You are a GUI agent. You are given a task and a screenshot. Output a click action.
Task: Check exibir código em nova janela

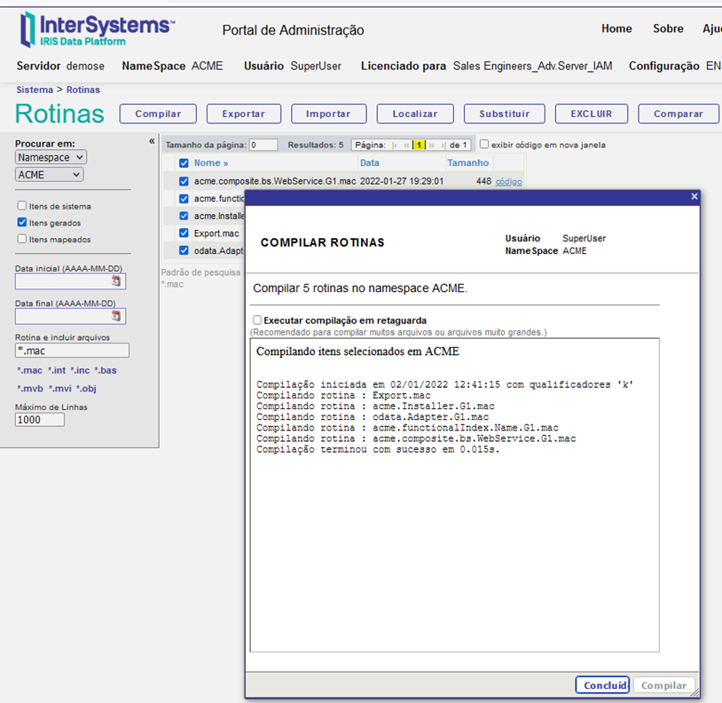coord(484,145)
